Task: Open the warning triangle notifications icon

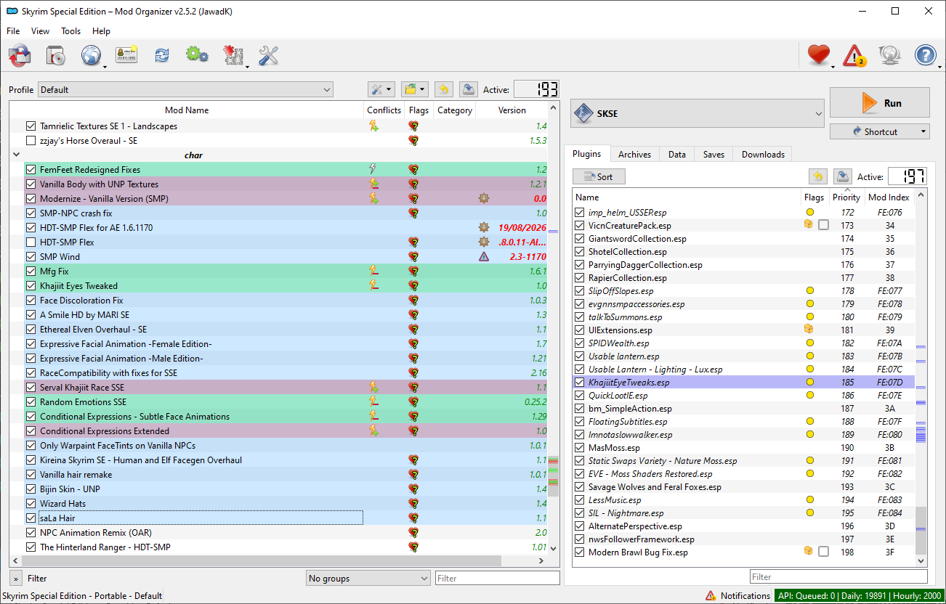Action: coord(854,55)
